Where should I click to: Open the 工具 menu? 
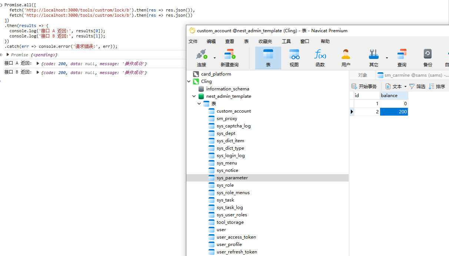pyautogui.click(x=286, y=41)
